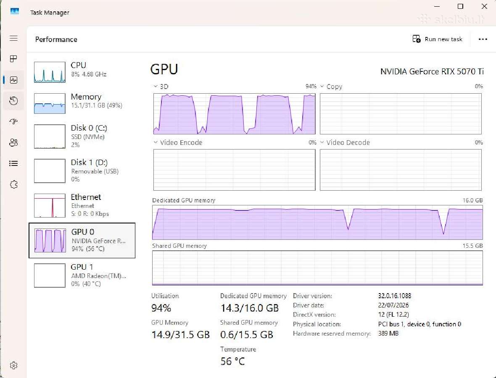Open the Startup apps page icon

point(13,122)
